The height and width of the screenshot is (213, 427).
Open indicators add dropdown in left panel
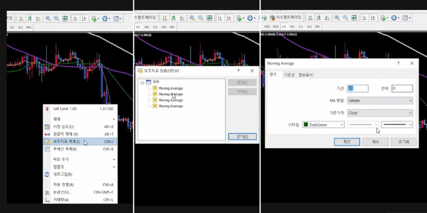point(96,19)
